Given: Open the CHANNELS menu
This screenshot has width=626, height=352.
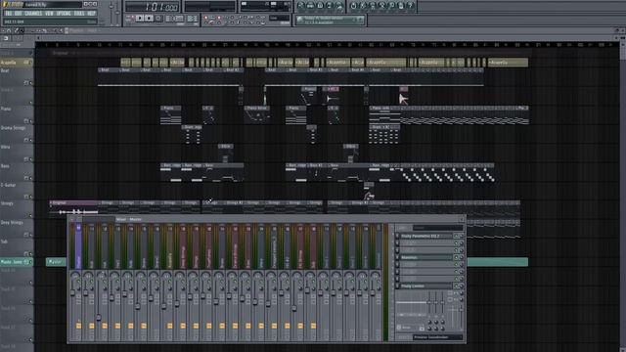Looking at the screenshot, I should [x=33, y=13].
